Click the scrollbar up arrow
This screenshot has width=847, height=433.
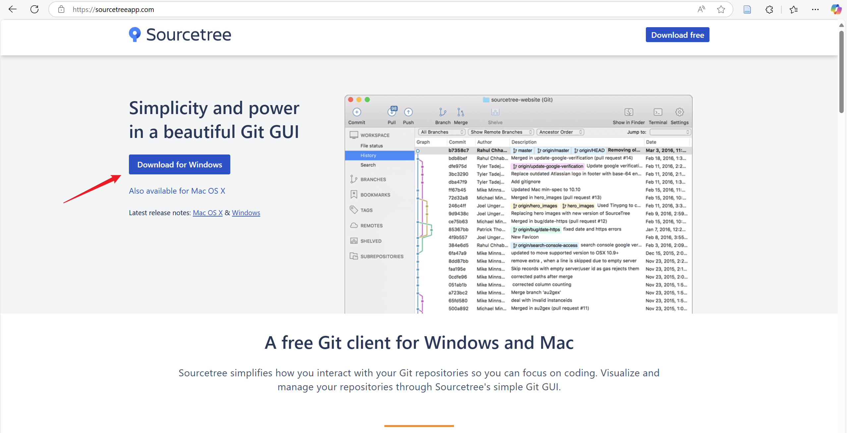(x=841, y=25)
